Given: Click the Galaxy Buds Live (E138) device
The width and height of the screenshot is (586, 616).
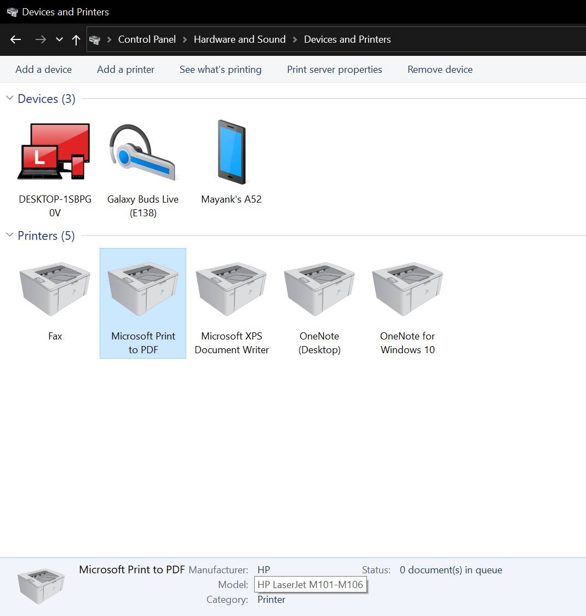Looking at the screenshot, I should tap(143, 152).
